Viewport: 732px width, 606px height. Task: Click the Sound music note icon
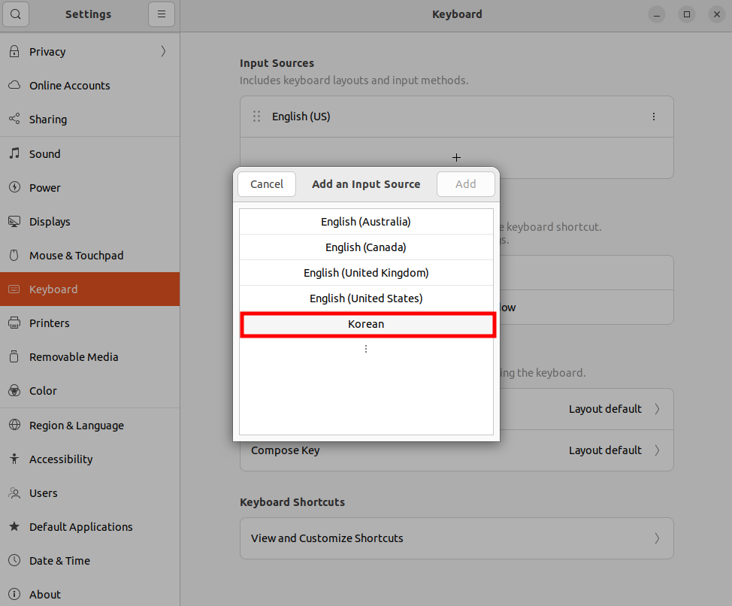[14, 153]
